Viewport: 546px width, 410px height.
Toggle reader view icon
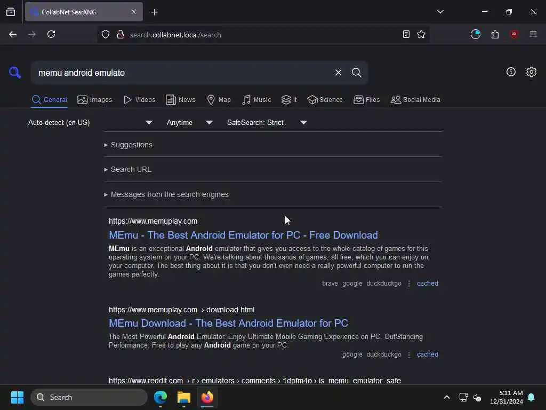point(406,35)
